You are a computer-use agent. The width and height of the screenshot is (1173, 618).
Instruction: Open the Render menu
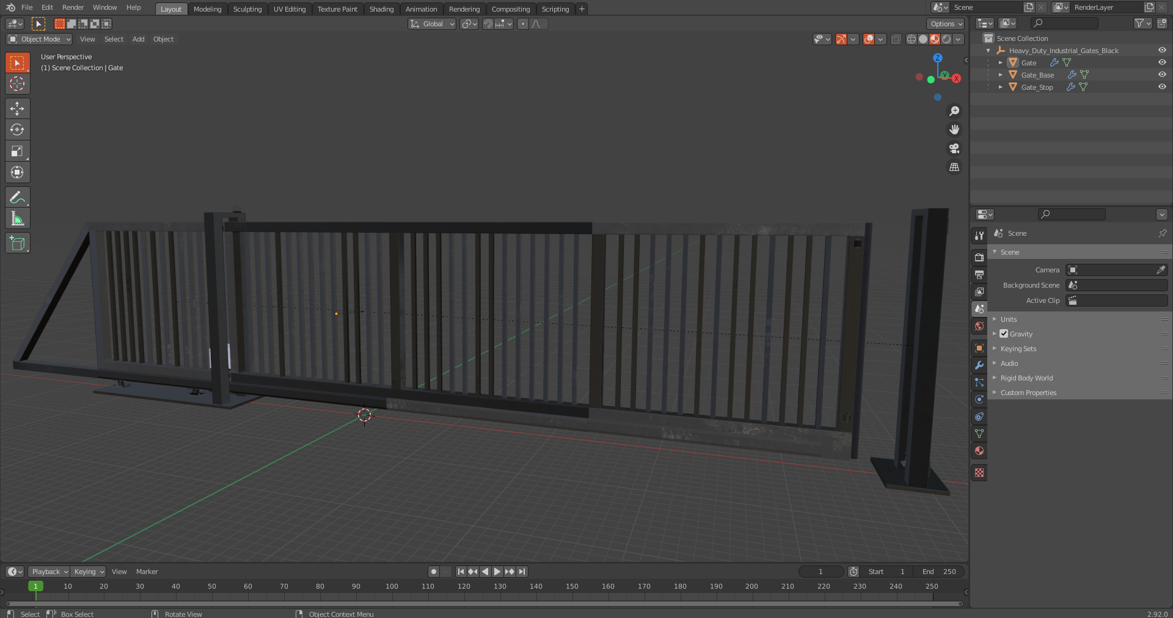tap(73, 7)
